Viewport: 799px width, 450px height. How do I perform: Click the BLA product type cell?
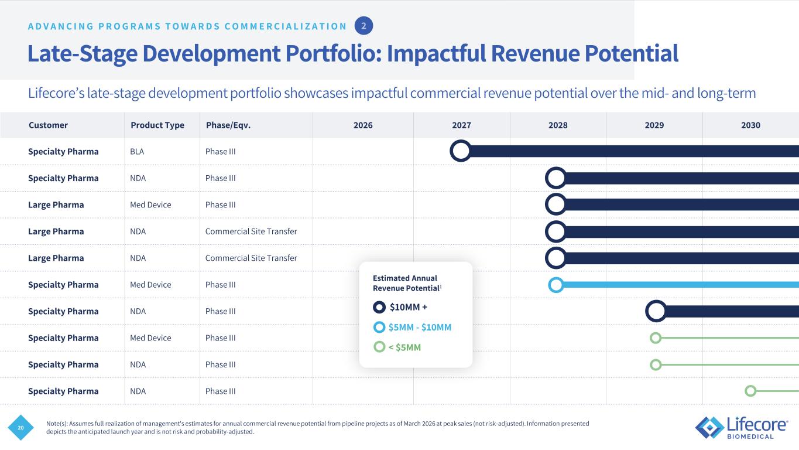click(x=137, y=151)
